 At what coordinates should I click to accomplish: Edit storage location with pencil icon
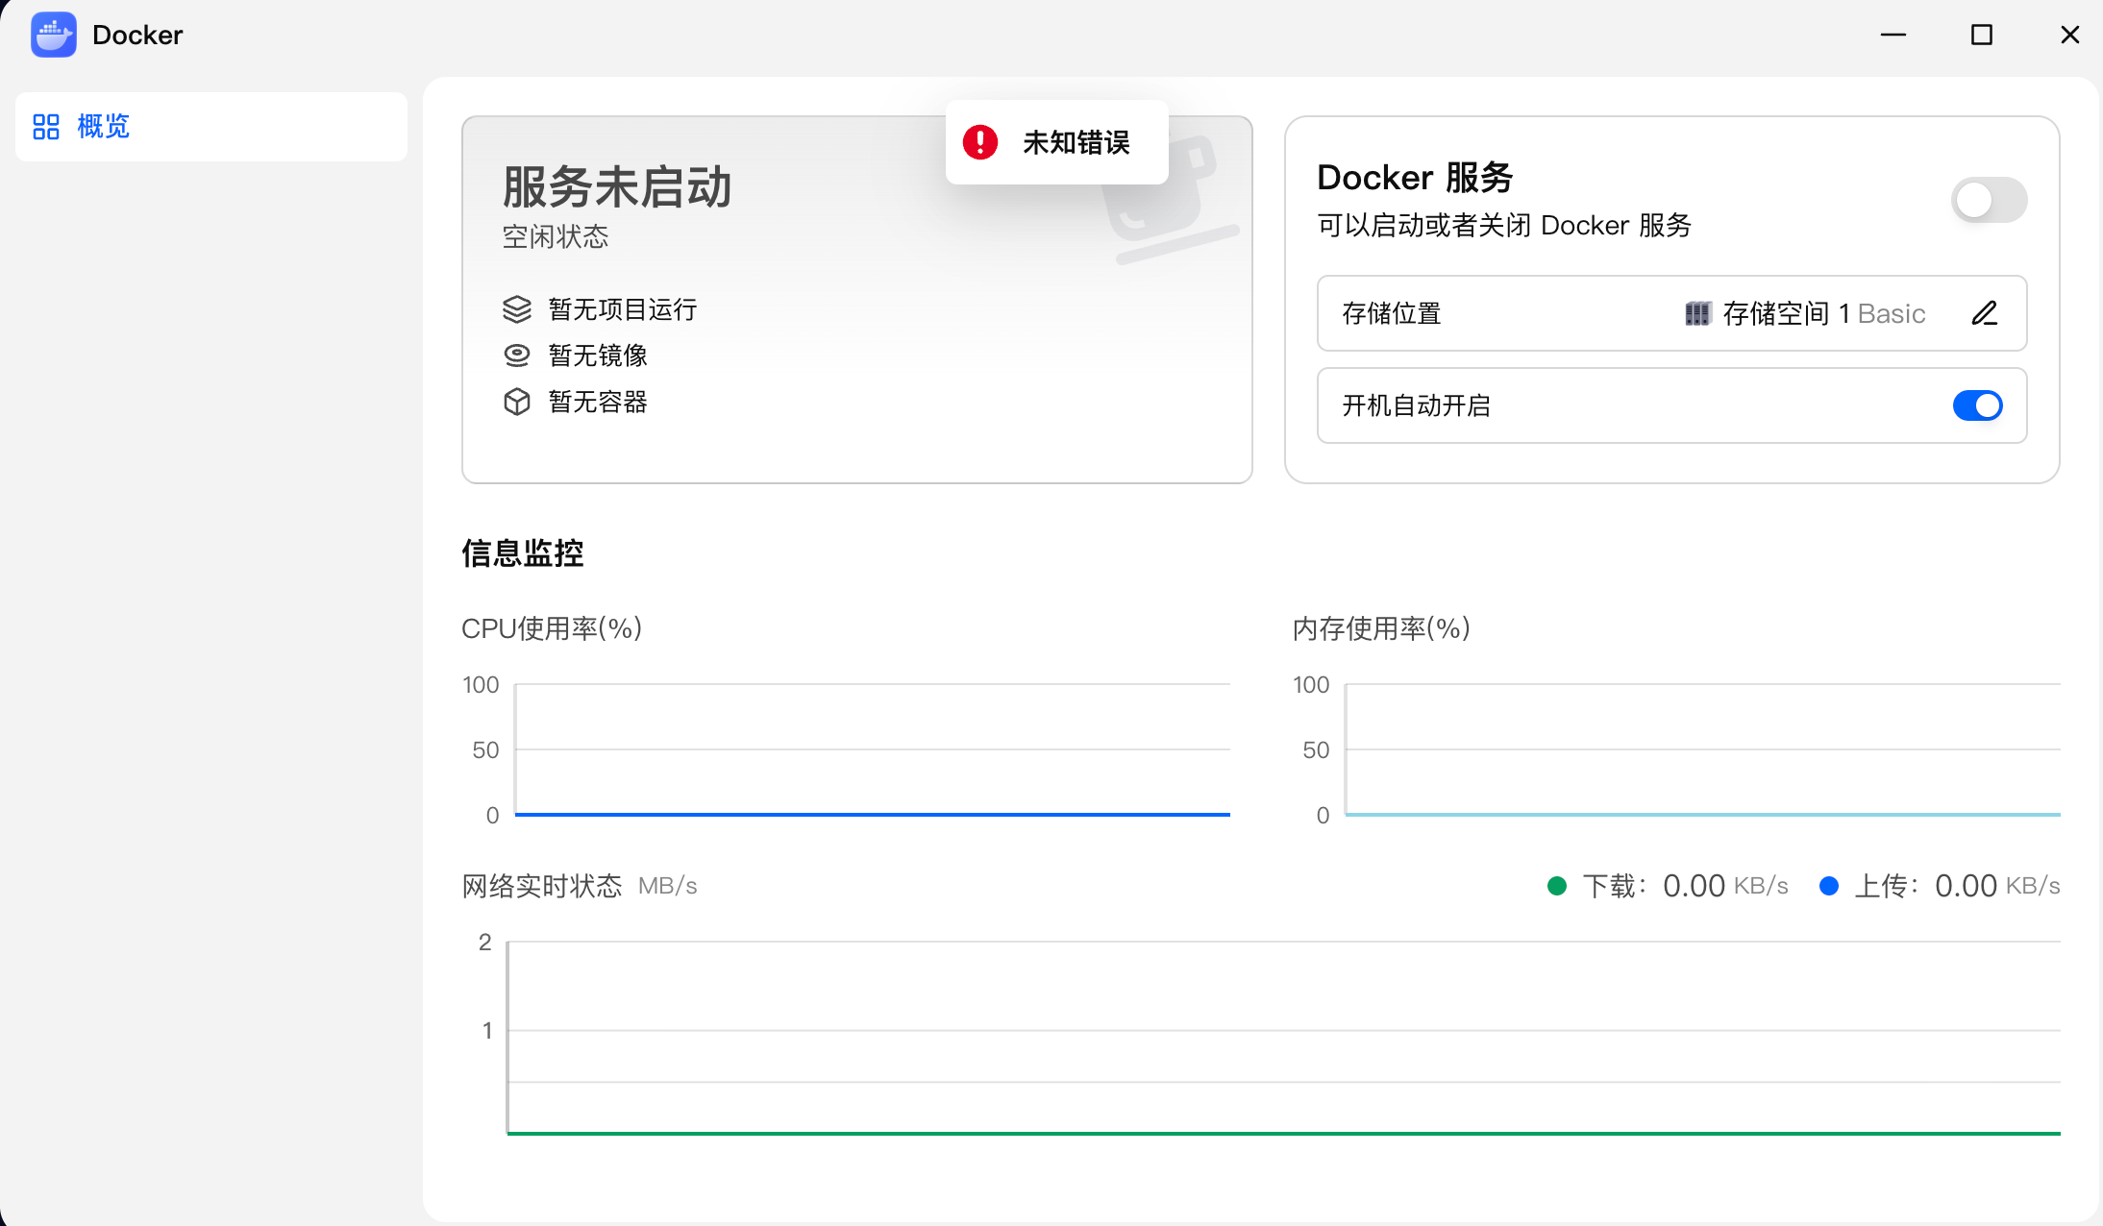pyautogui.click(x=1985, y=313)
